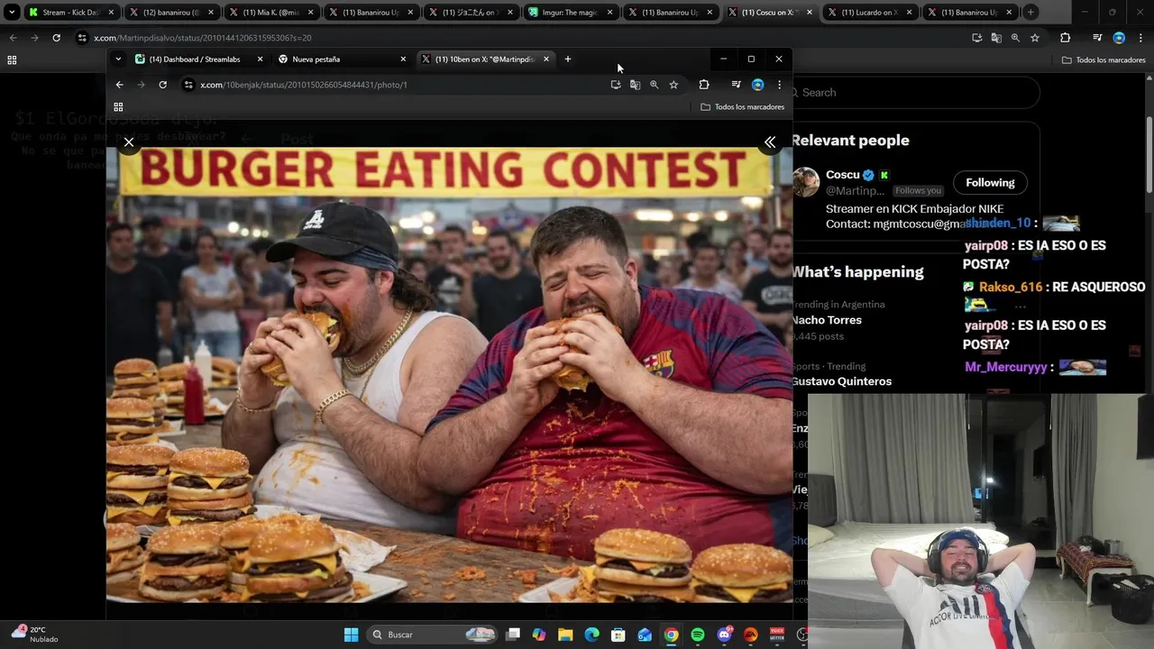The image size is (1154, 649).
Task: Toggle the Following button for Coscu
Action: click(990, 183)
